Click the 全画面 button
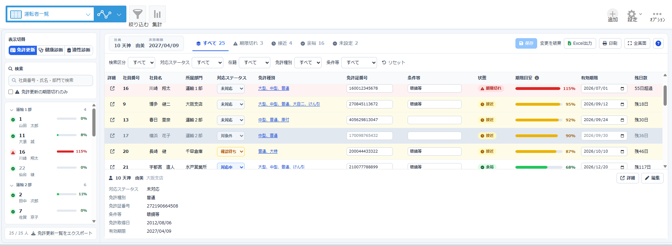Image resolution: width=672 pixels, height=246 pixels. tap(637, 43)
